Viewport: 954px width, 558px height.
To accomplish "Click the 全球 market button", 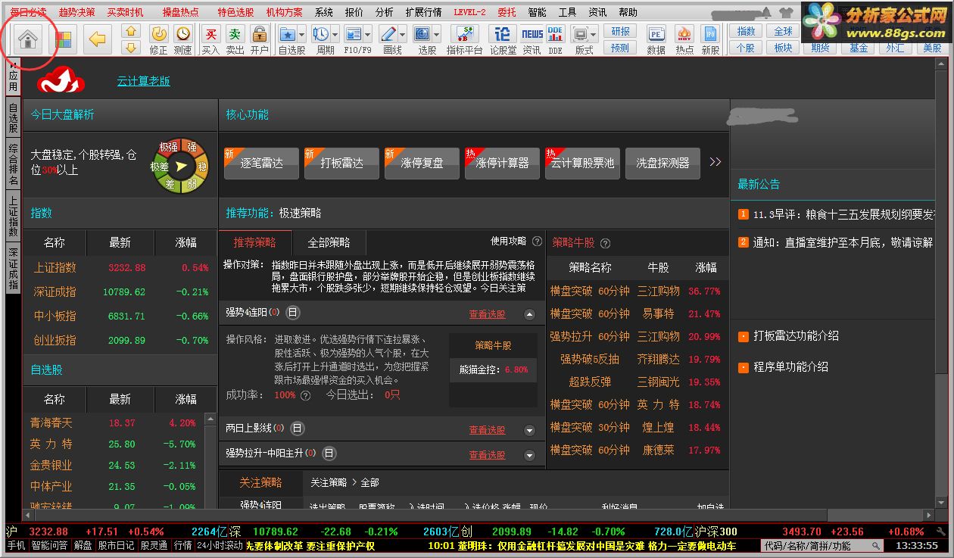I will 783,31.
